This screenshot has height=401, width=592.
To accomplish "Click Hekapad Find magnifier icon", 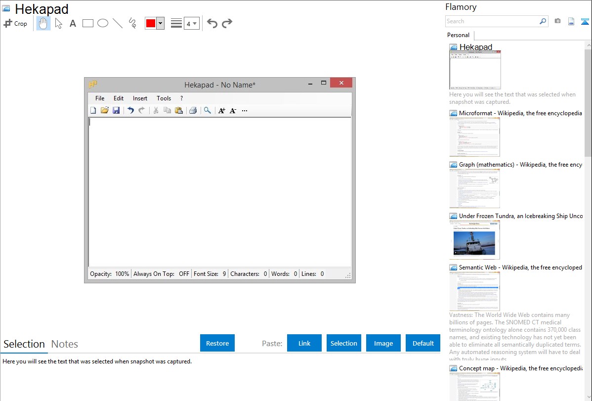I will [x=207, y=110].
